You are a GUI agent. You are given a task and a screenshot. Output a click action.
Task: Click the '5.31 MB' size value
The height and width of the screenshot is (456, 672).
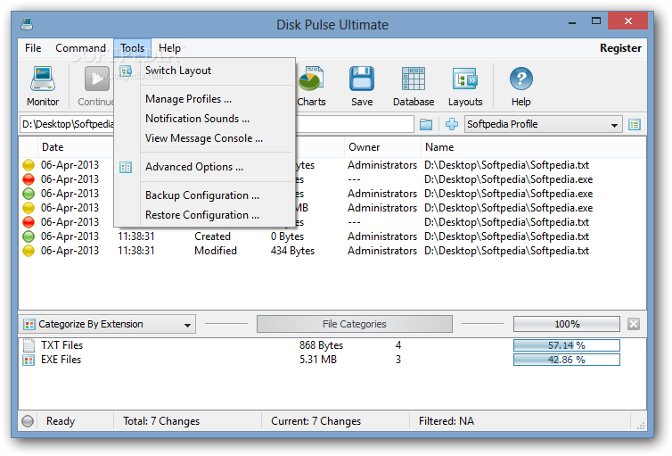tap(318, 360)
